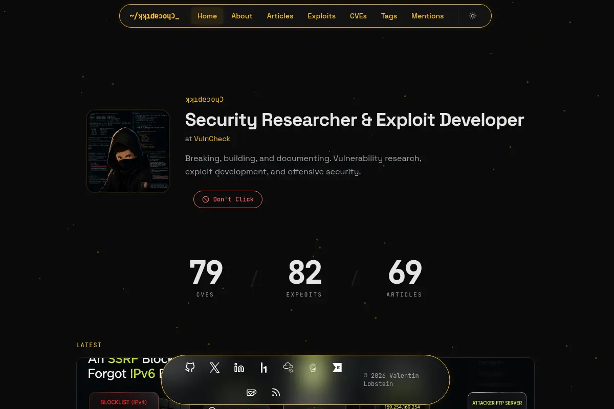This screenshot has width=614, height=409.
Task: Open the GitHub profile icon
Action: pos(190,368)
